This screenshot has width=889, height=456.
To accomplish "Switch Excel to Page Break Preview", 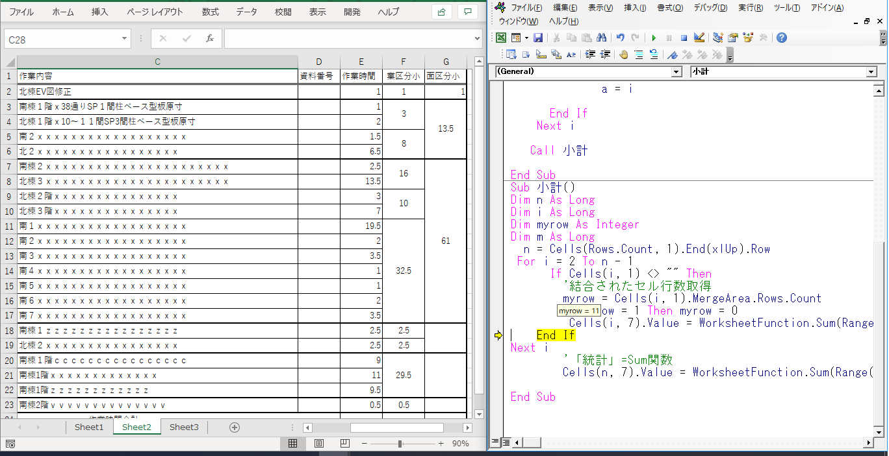I will pyautogui.click(x=345, y=444).
